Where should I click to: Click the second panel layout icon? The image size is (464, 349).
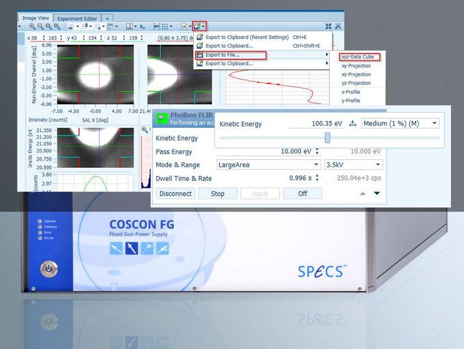85,27
